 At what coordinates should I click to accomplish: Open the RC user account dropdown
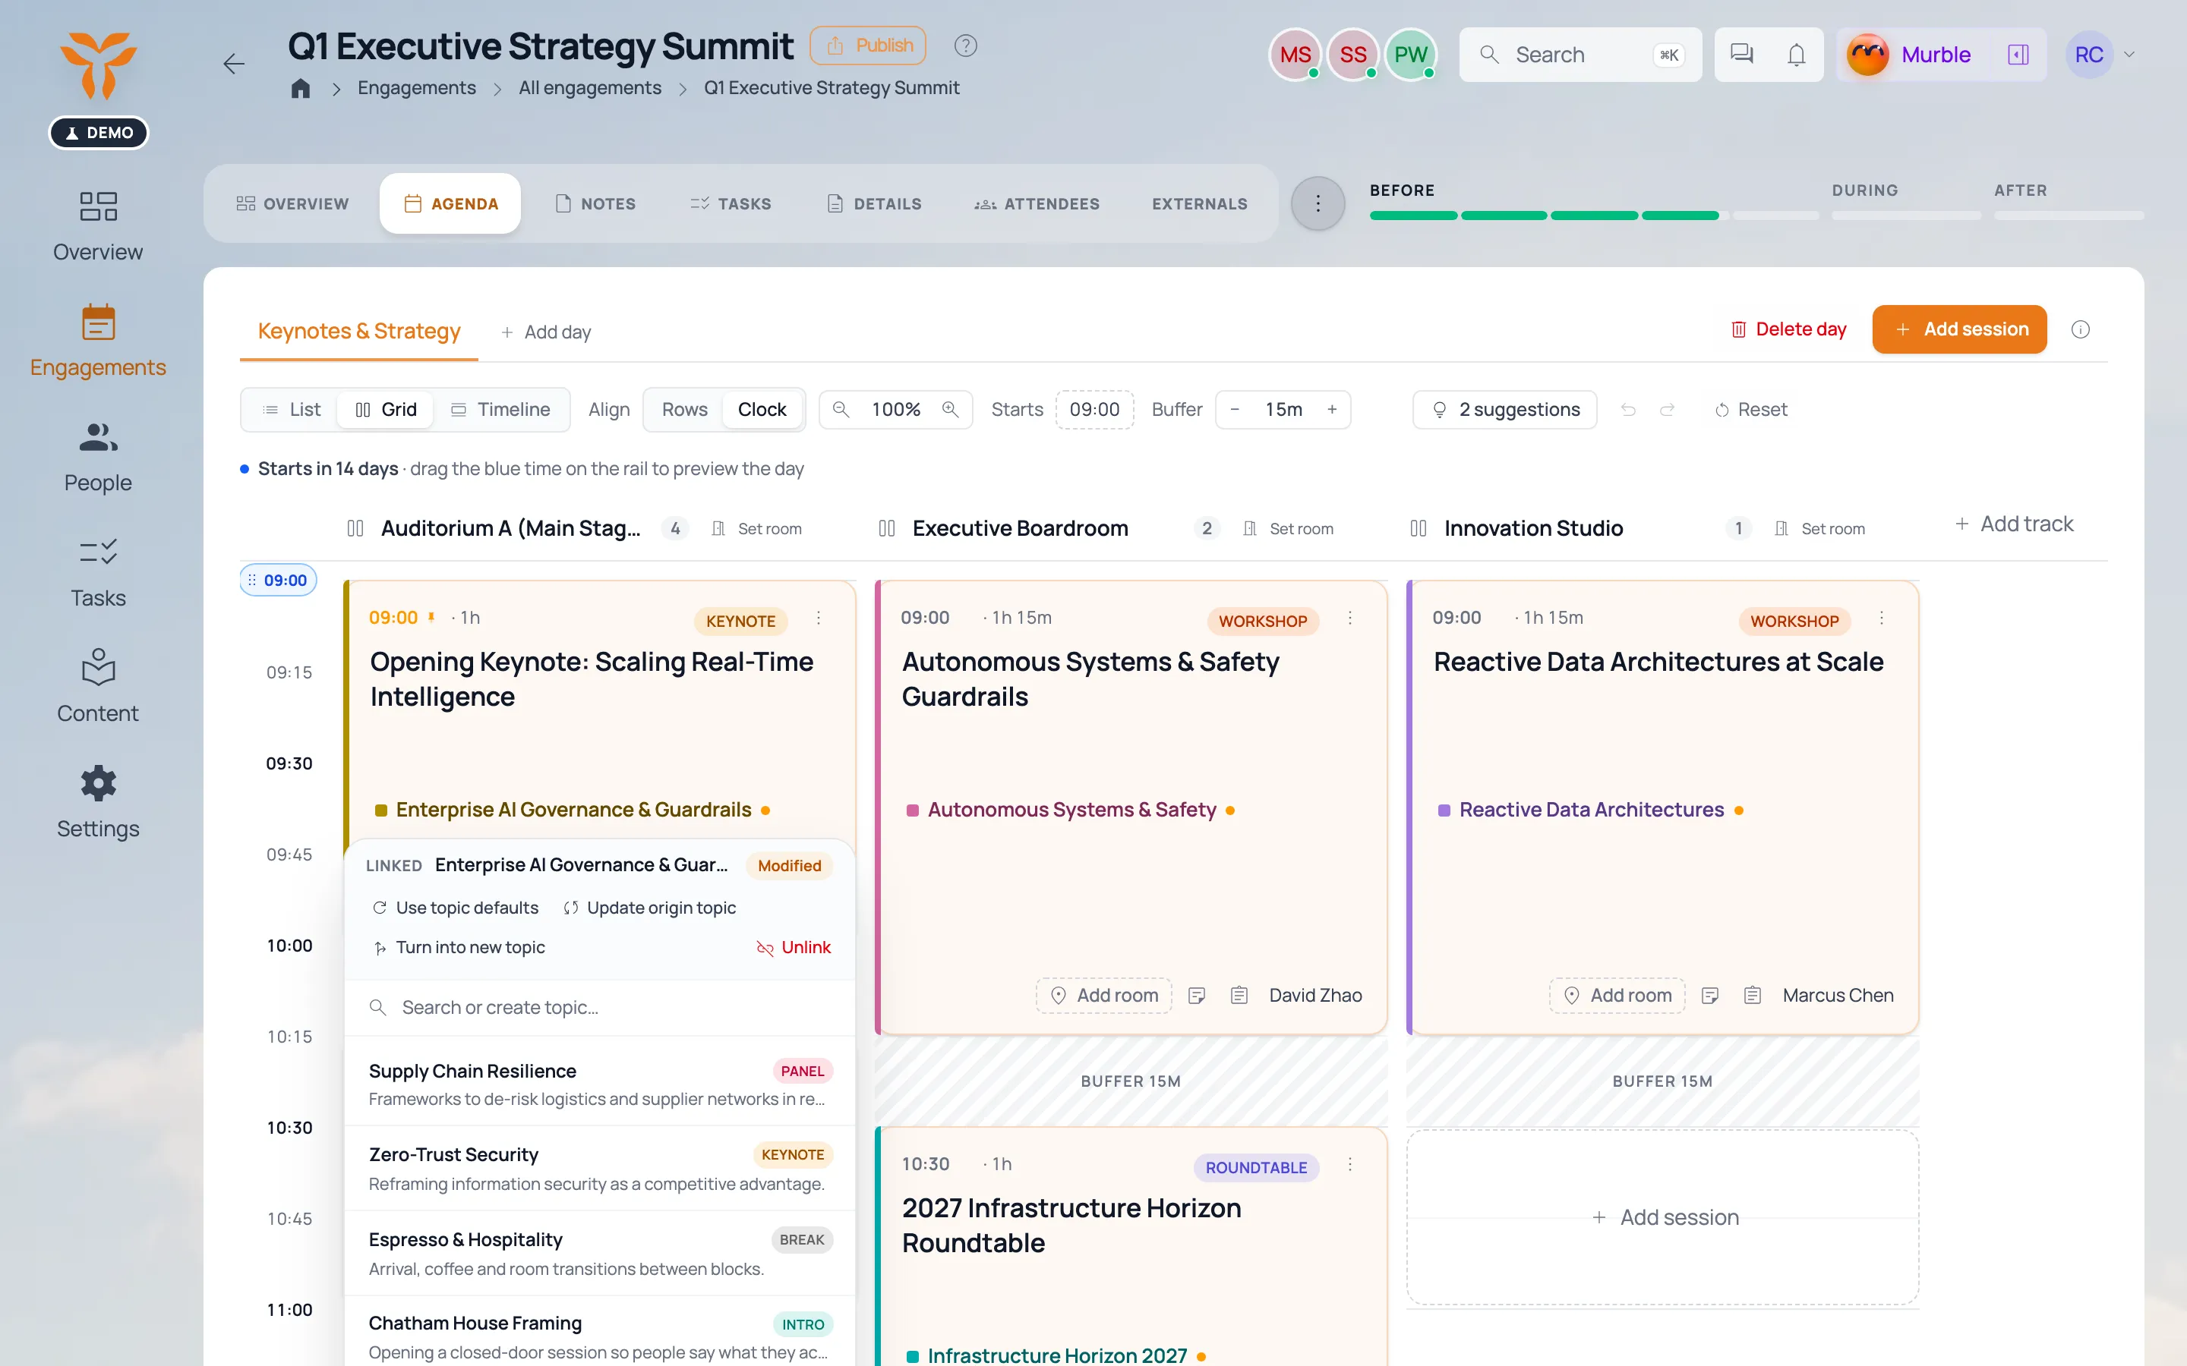pos(2101,54)
